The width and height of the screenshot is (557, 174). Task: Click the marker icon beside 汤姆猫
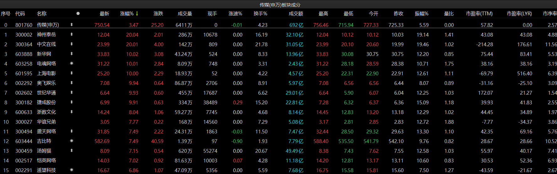tap(72, 151)
